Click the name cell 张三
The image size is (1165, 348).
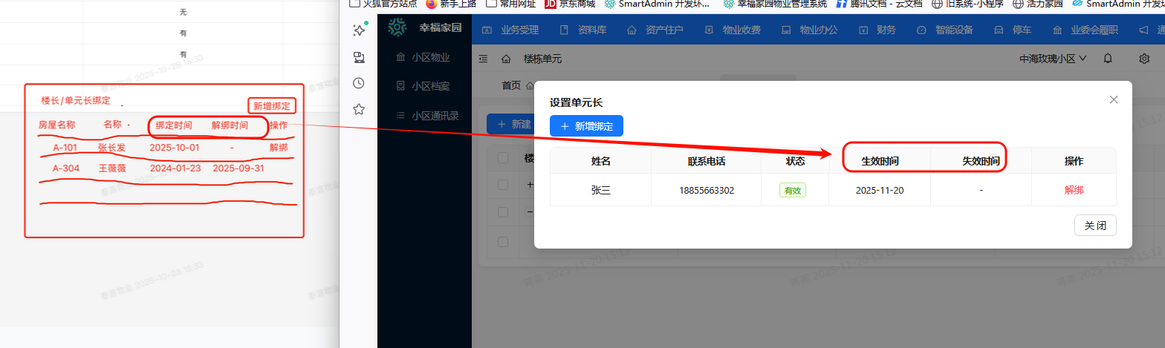coord(600,191)
